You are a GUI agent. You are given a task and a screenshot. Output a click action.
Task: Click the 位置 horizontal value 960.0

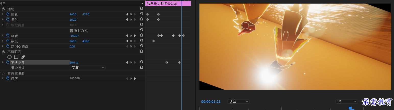(73, 14)
